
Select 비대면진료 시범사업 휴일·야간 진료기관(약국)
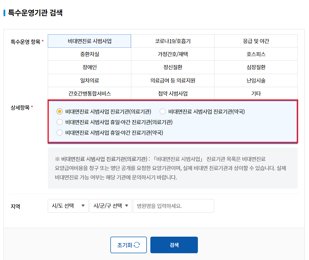[x=60, y=133]
